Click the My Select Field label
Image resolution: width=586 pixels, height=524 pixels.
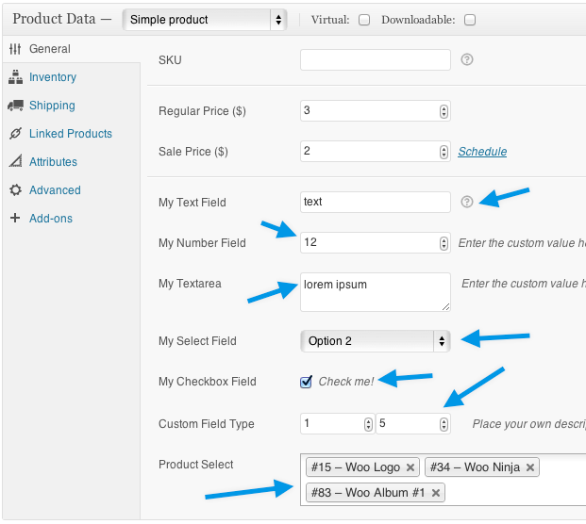(197, 341)
